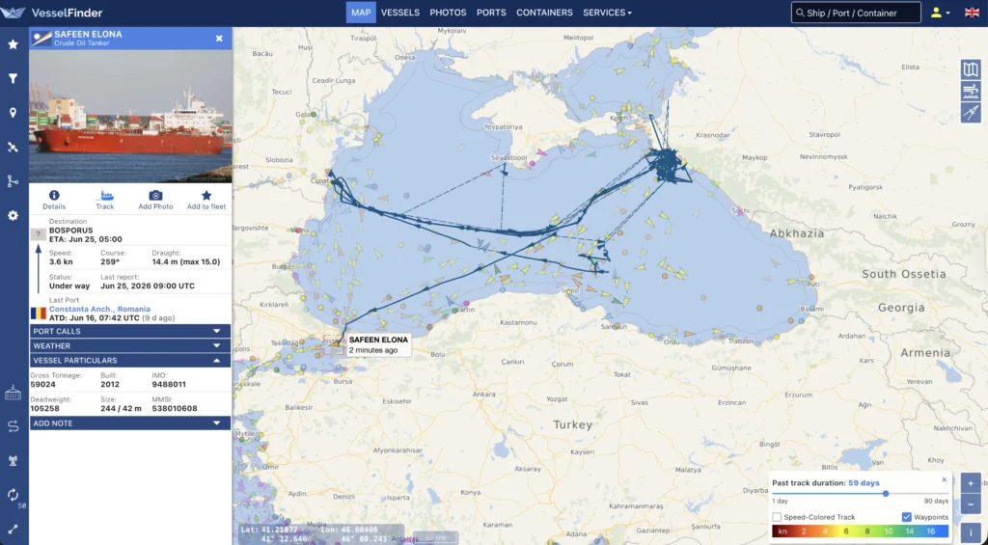Click the location pin sidebar icon
This screenshot has width=988, height=545.
(13, 113)
